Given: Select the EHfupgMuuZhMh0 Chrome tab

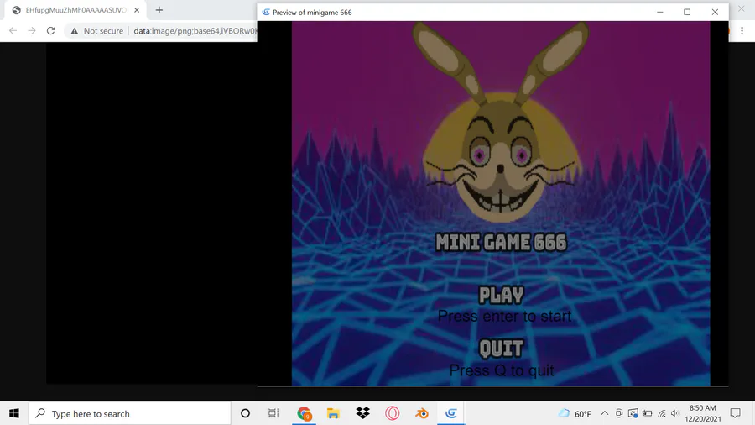Looking at the screenshot, I should pos(76,10).
